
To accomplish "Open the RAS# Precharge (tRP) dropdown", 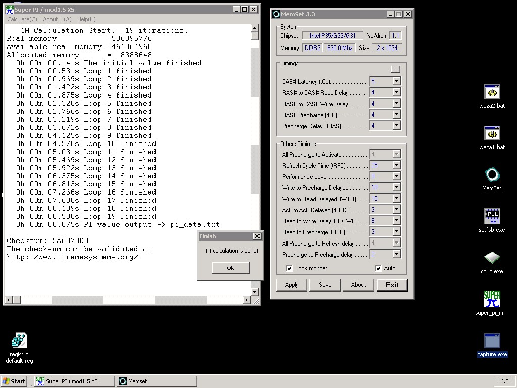I will tap(397, 115).
